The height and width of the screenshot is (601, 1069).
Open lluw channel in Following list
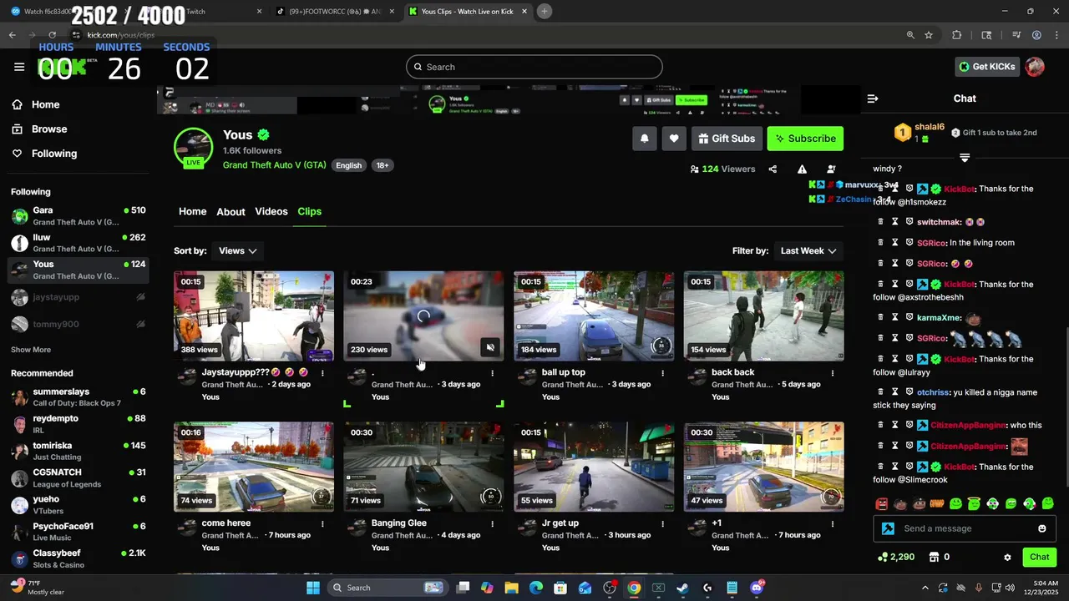pos(79,243)
